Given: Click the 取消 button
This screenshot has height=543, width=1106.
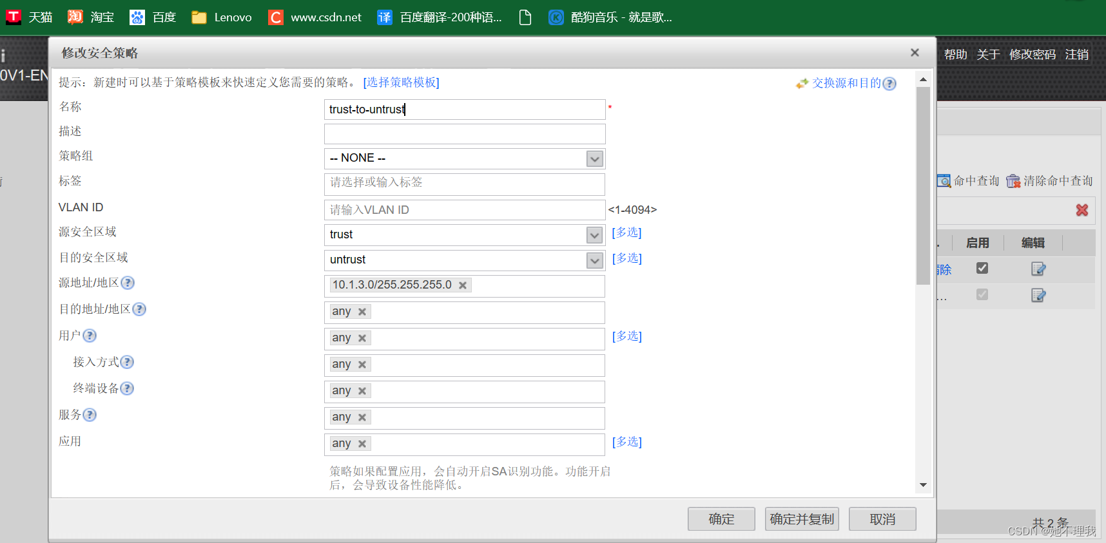Looking at the screenshot, I should [882, 519].
